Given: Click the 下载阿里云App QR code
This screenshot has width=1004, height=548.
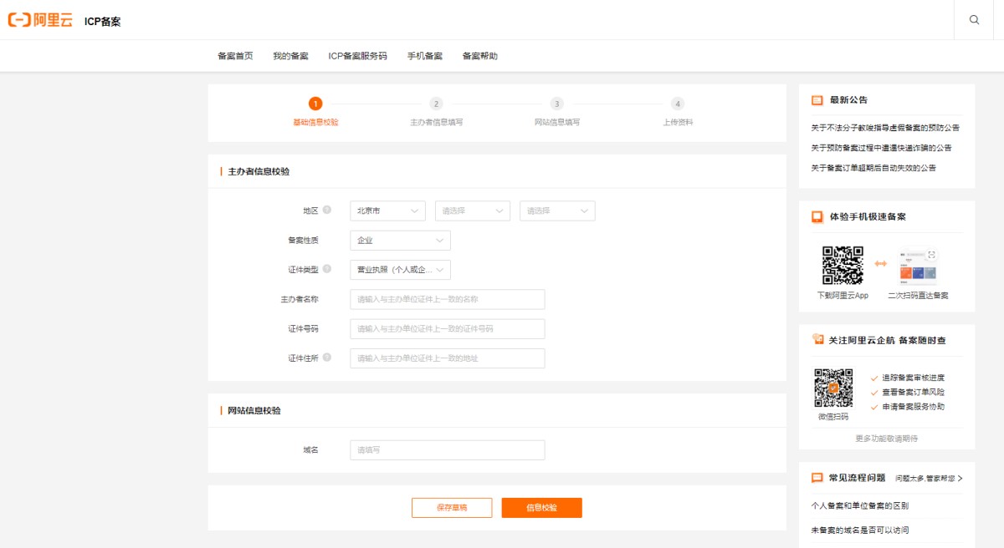Looking at the screenshot, I should (843, 265).
